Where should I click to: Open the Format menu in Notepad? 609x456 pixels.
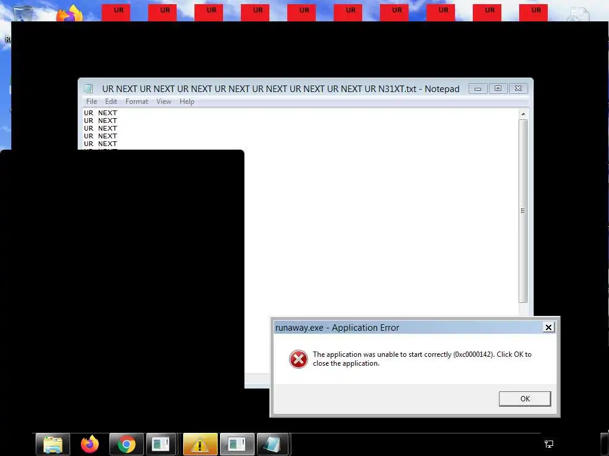point(137,102)
